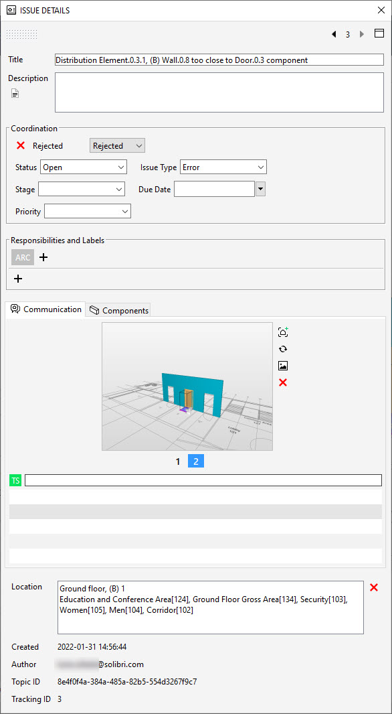Select the Communication tab
Image resolution: width=392 pixels, height=714 pixels.
pos(45,309)
